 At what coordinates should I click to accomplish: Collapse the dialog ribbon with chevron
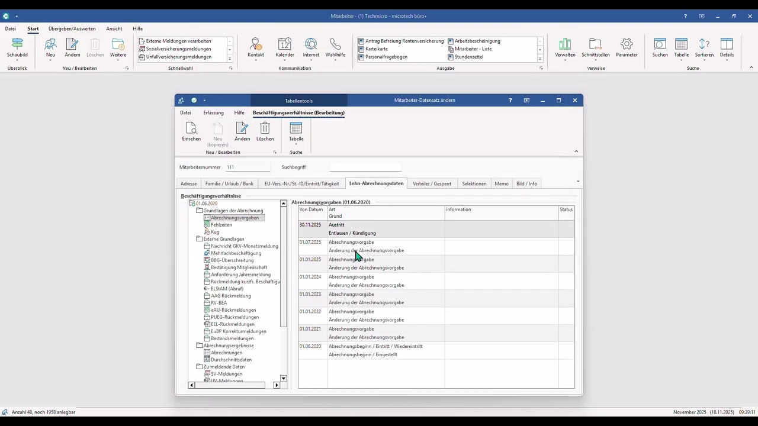point(576,151)
